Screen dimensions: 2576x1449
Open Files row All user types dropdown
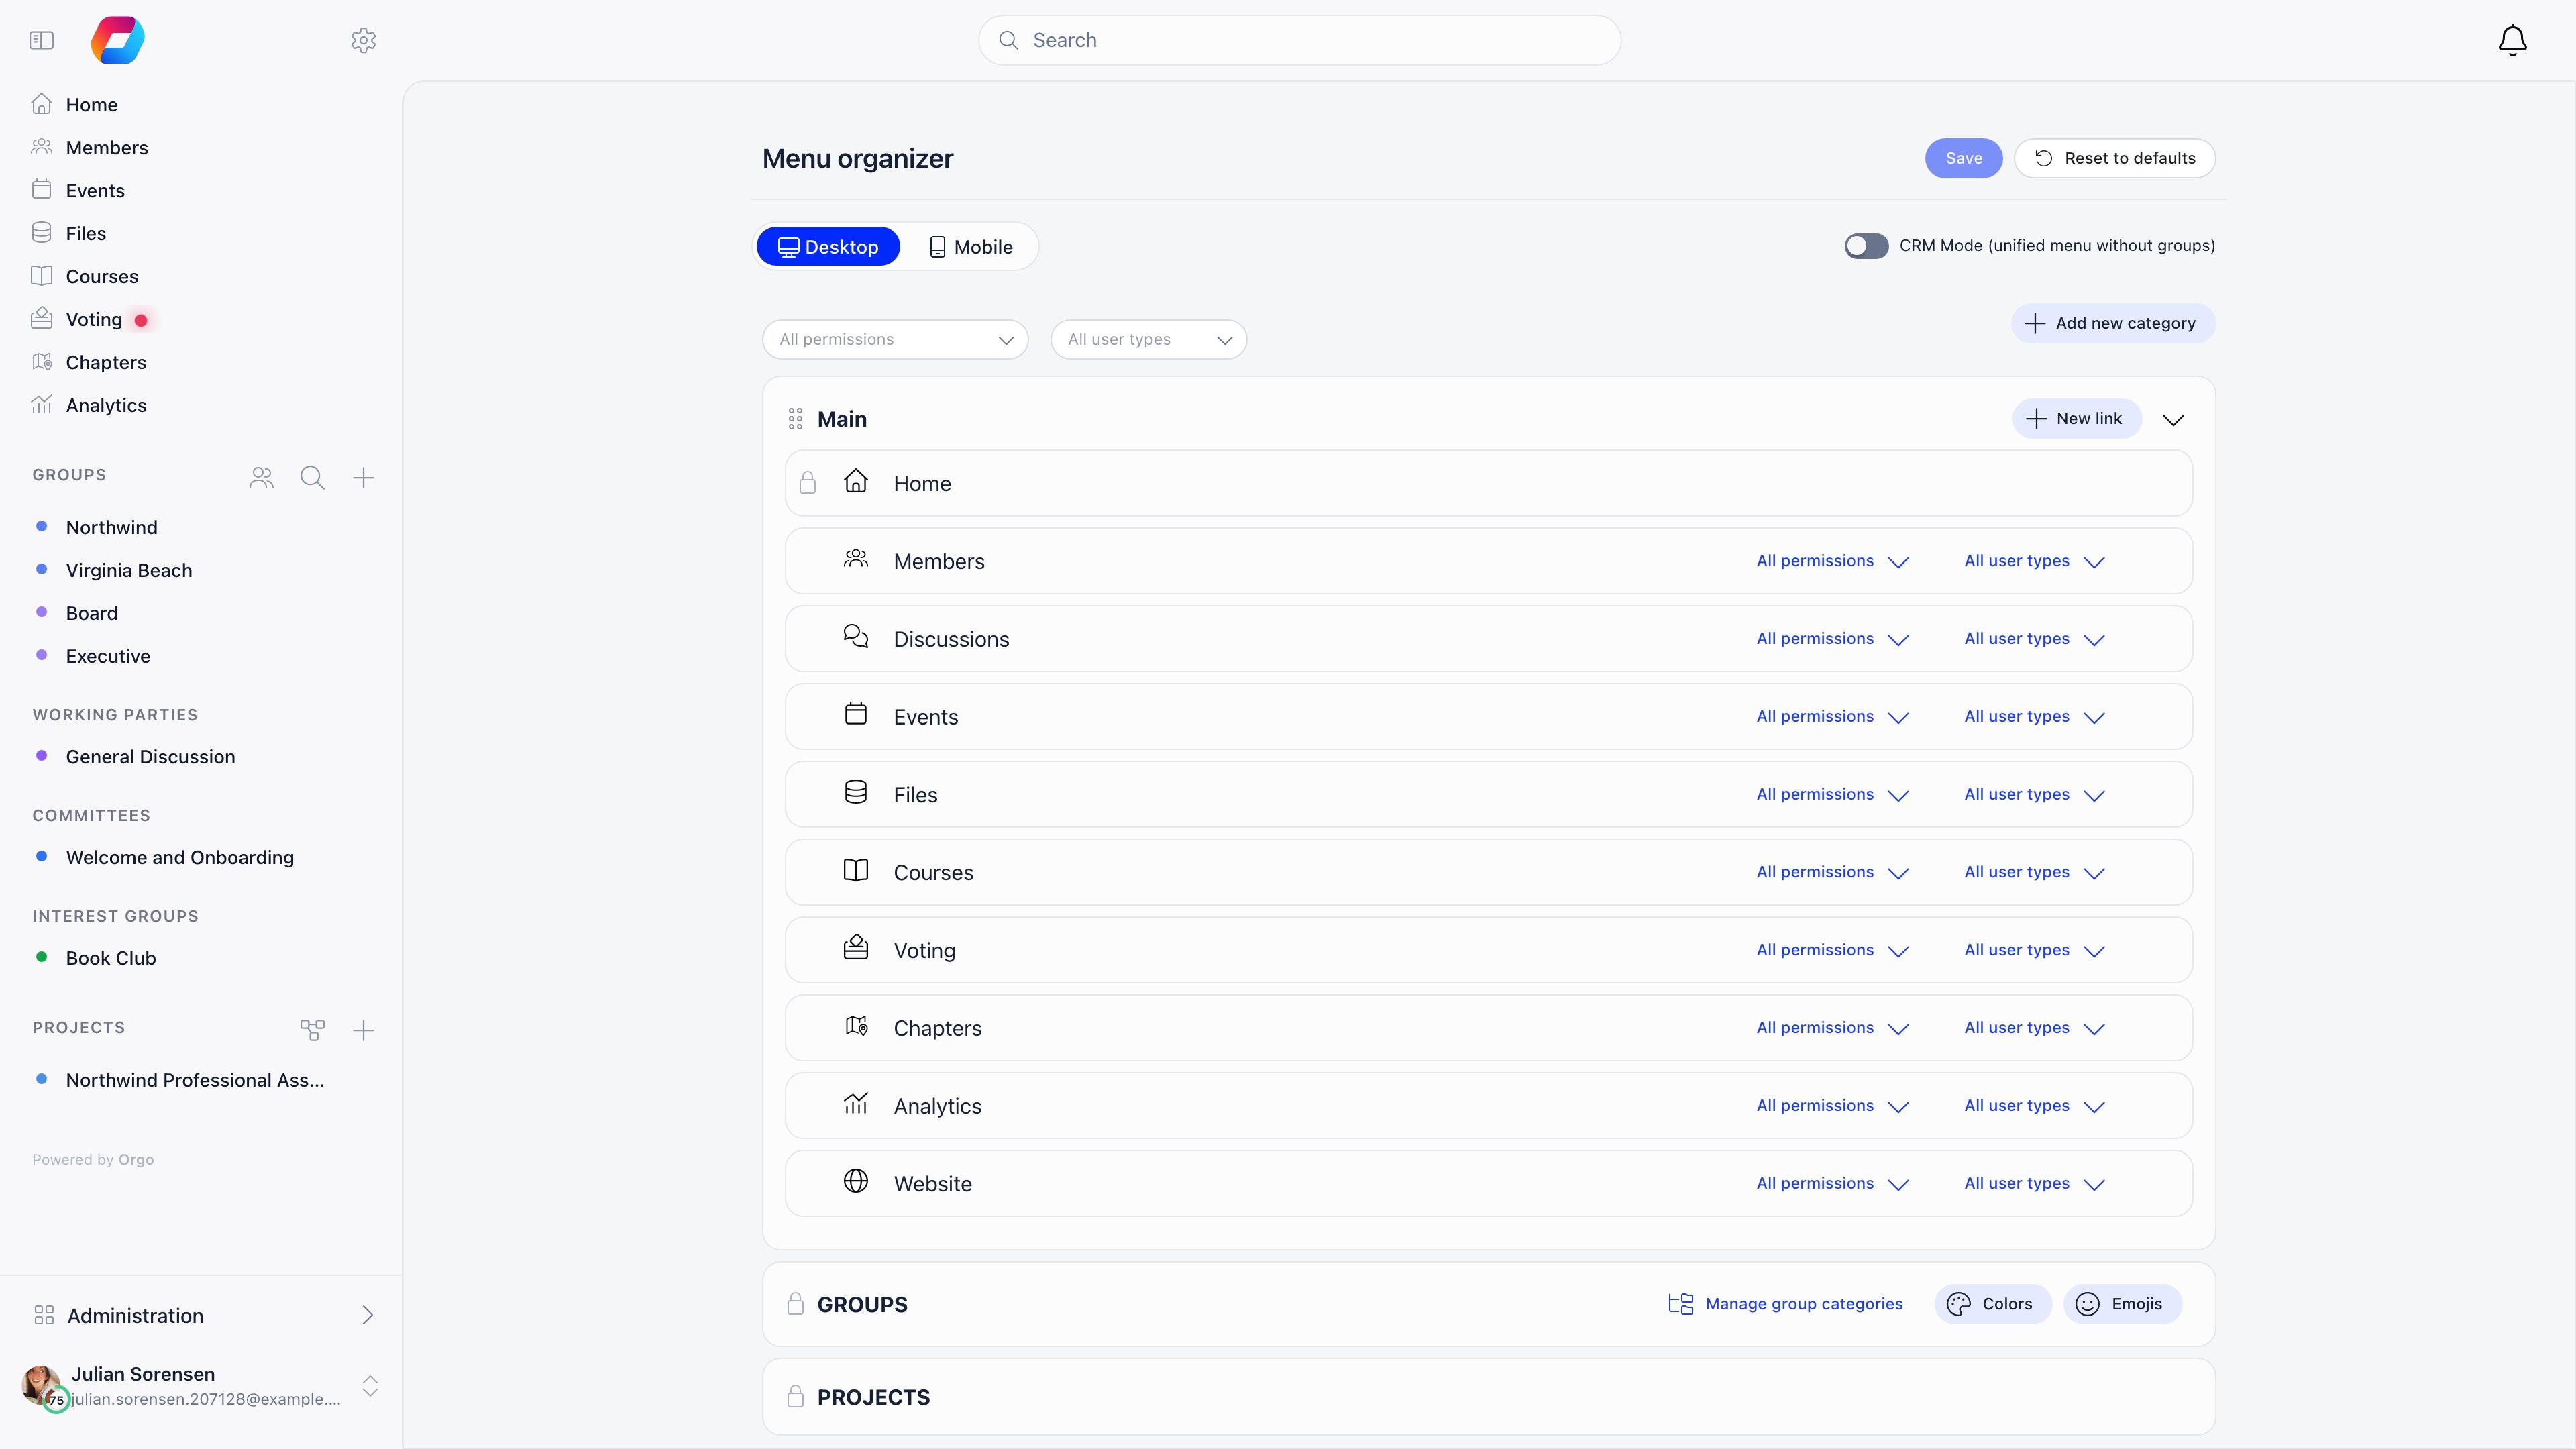coord(2034,795)
